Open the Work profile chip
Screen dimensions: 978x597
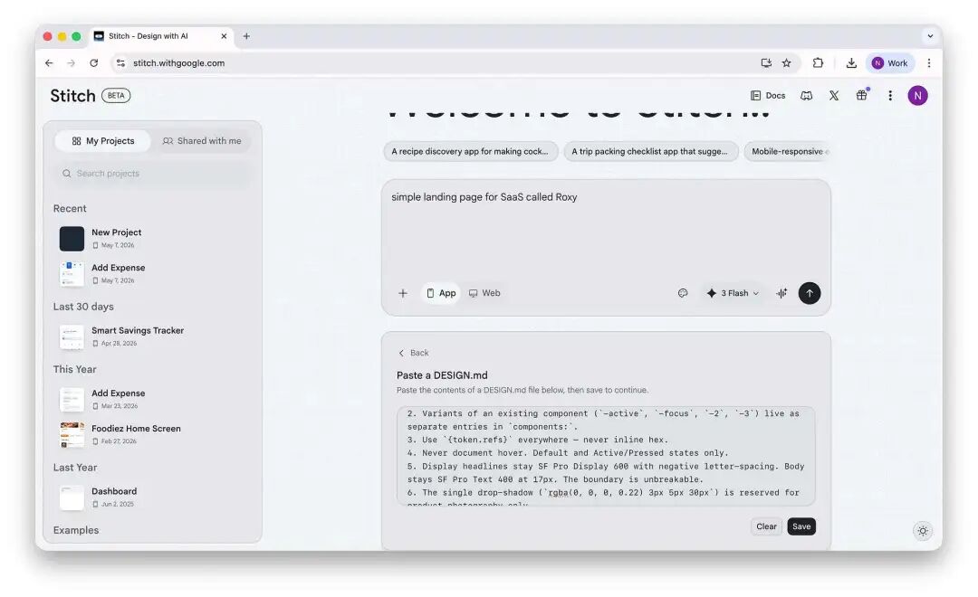[889, 63]
